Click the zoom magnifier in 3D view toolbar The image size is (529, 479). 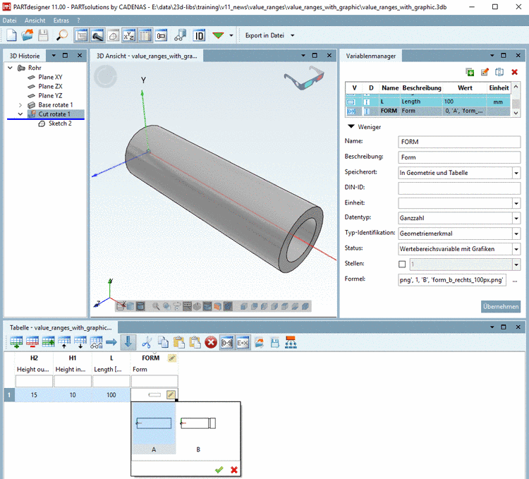pyautogui.click(x=156, y=306)
